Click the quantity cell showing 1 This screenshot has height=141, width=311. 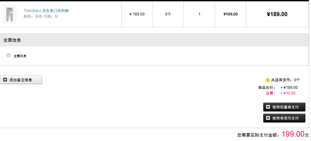tap(199, 14)
